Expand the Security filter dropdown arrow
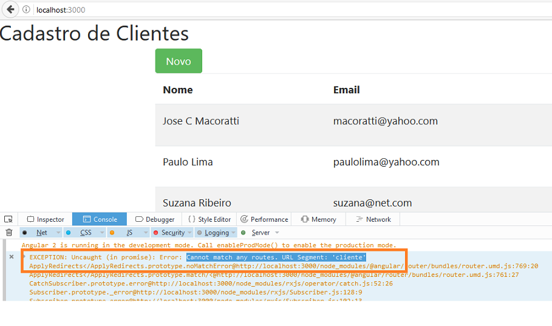 click(x=190, y=233)
